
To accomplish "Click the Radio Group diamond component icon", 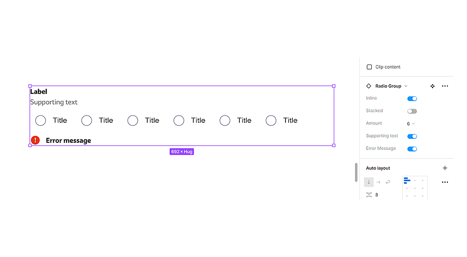I will pyautogui.click(x=368, y=86).
